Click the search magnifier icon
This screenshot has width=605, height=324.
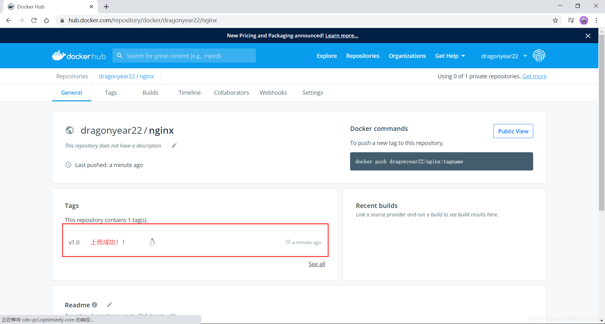click(x=119, y=56)
